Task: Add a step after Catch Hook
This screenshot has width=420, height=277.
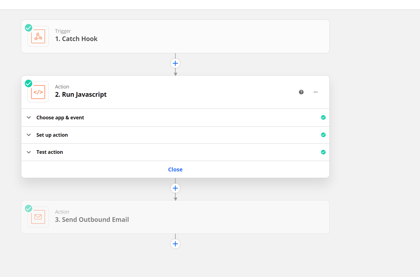Action: coord(175,63)
